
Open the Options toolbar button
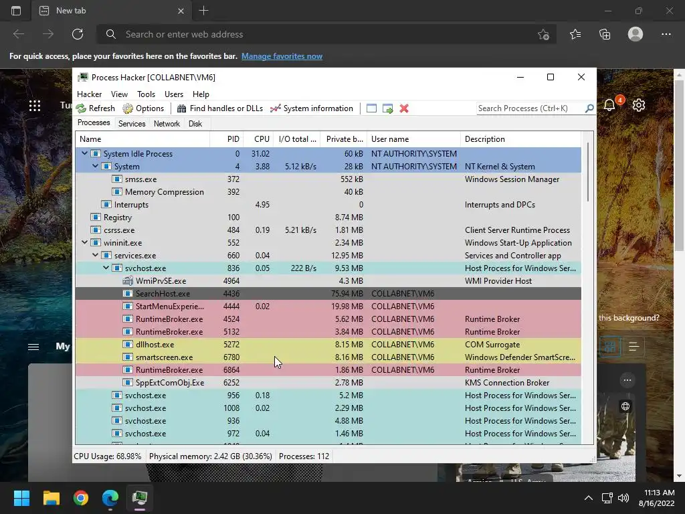[x=143, y=108]
